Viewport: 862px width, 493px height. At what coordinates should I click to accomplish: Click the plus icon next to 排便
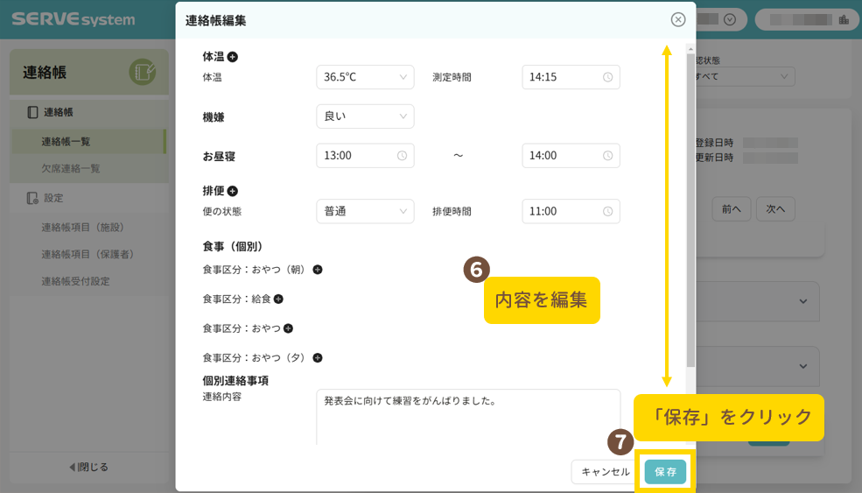click(233, 191)
